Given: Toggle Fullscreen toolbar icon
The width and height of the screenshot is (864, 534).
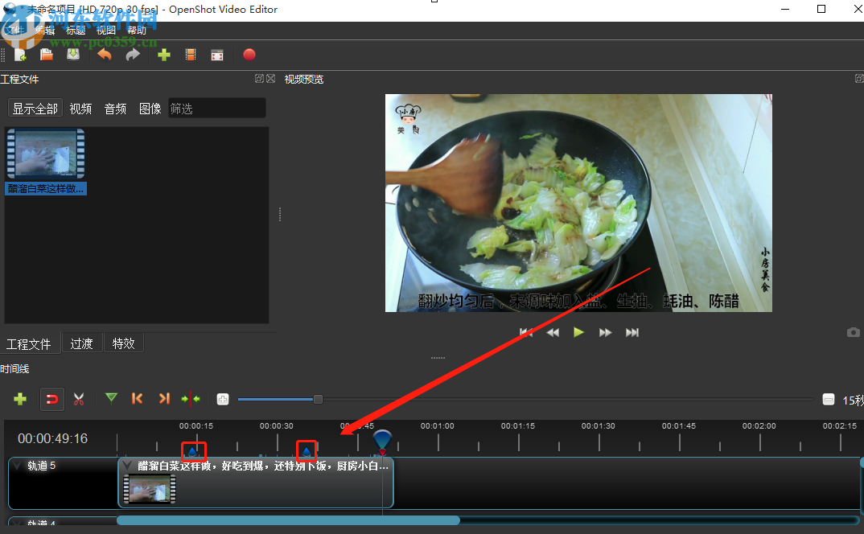Looking at the screenshot, I should coord(217,55).
